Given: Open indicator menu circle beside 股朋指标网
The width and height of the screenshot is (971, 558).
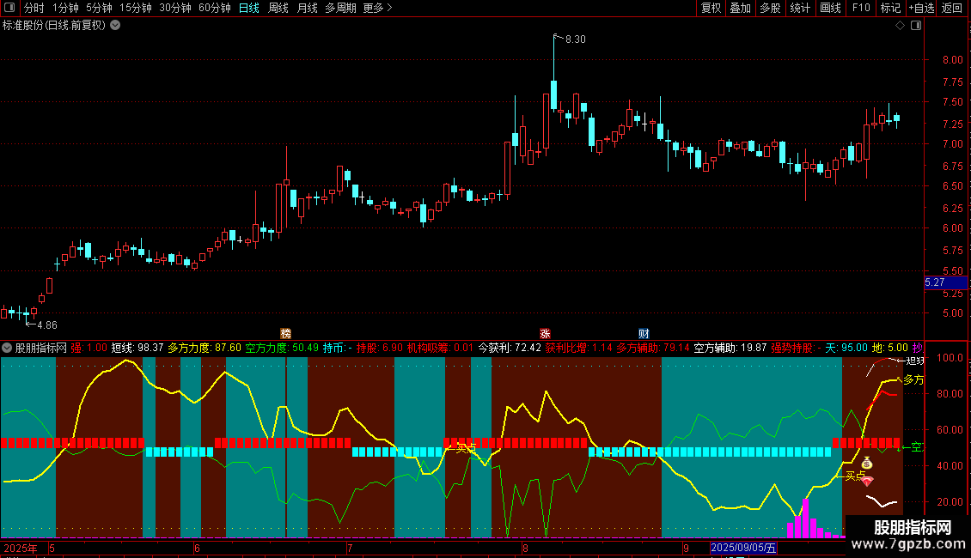Looking at the screenshot, I should (7, 348).
